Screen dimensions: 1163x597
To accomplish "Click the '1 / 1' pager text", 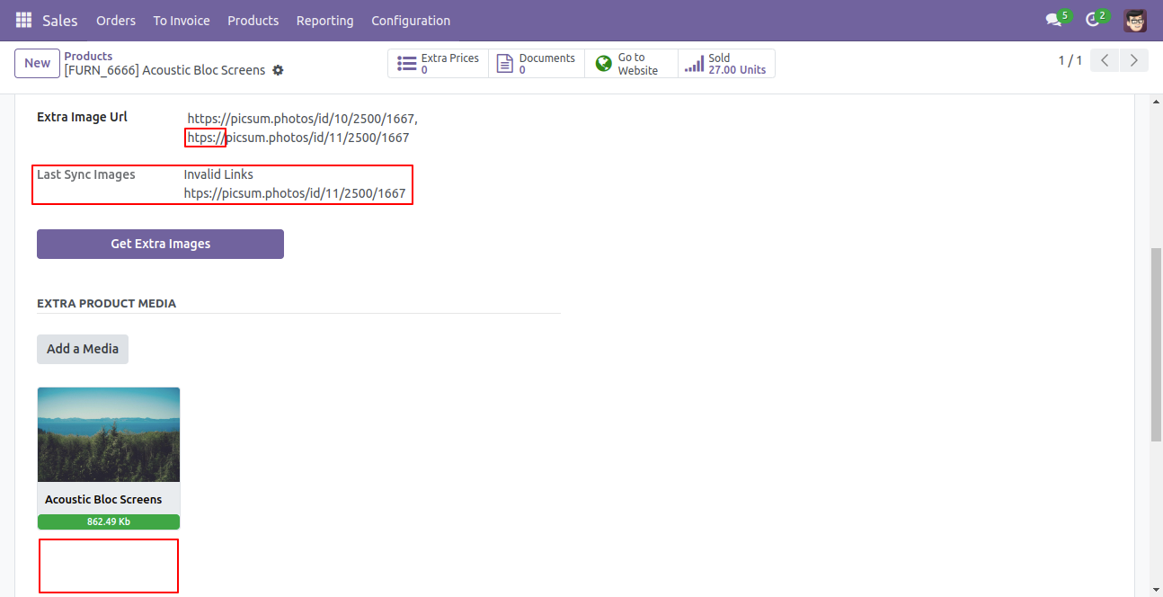I will click(x=1070, y=61).
